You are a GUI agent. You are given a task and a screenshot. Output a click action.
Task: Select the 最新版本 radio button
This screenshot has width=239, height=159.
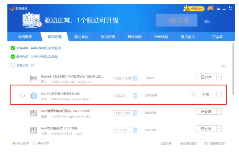click(34, 143)
